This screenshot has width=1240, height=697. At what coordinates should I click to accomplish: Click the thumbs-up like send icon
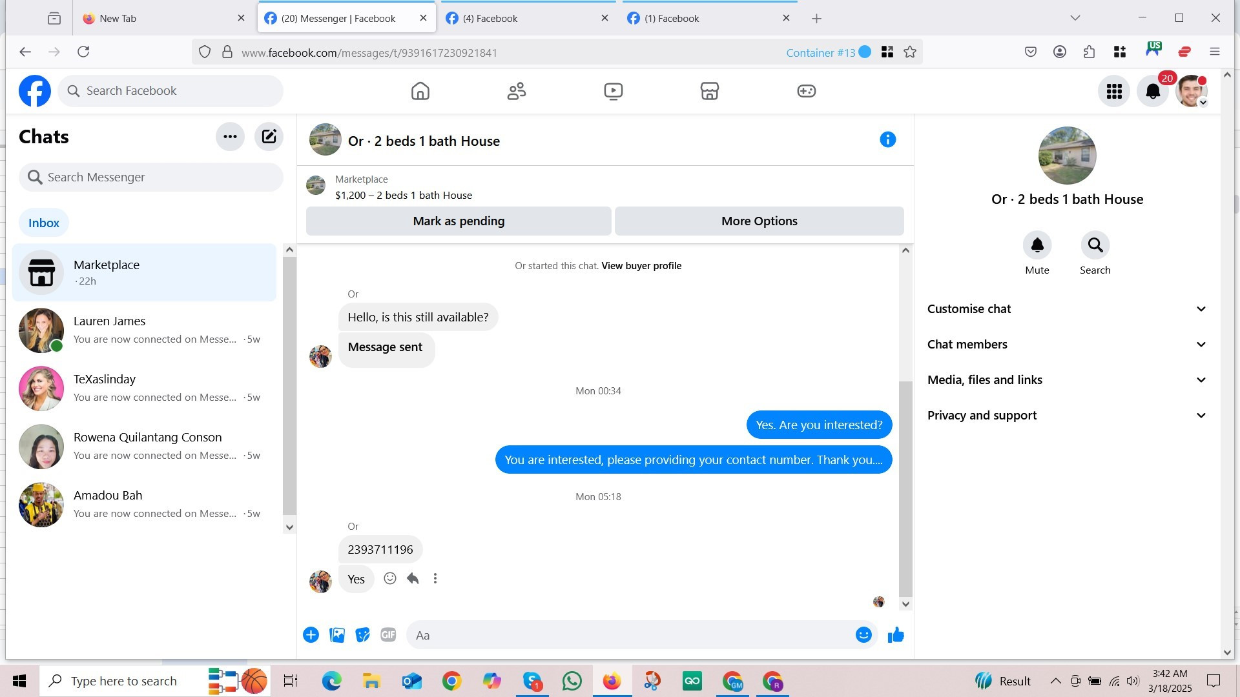[x=896, y=635]
